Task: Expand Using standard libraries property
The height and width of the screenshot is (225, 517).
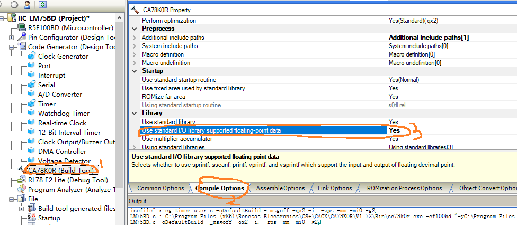Action: (134, 147)
